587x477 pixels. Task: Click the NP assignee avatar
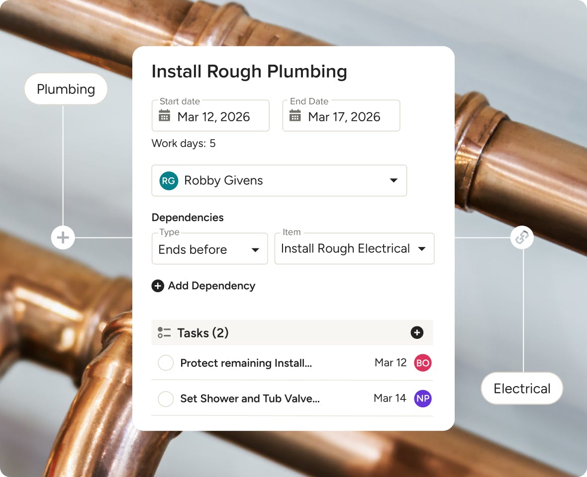pos(423,398)
